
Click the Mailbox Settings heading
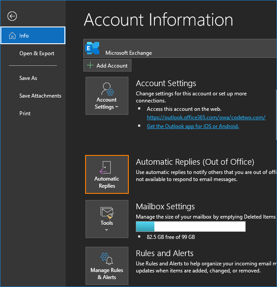pos(165,207)
